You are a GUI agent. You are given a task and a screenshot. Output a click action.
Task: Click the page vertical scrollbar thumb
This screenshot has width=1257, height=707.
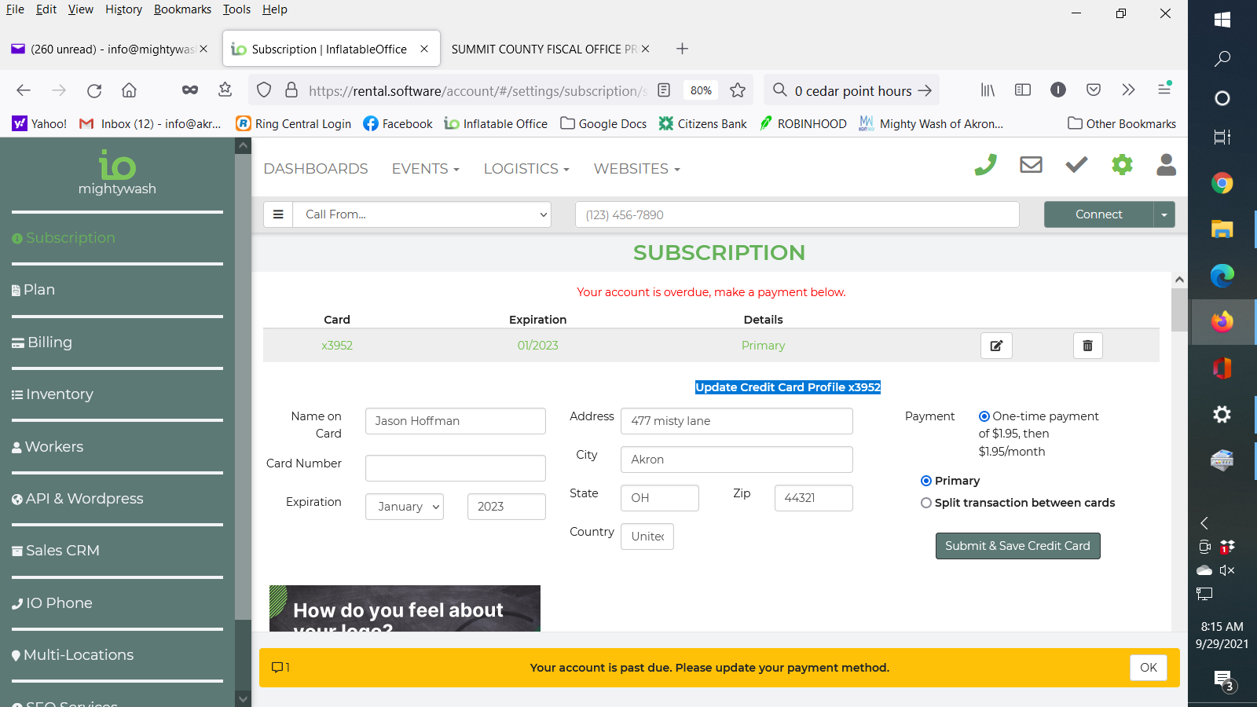point(1179,310)
